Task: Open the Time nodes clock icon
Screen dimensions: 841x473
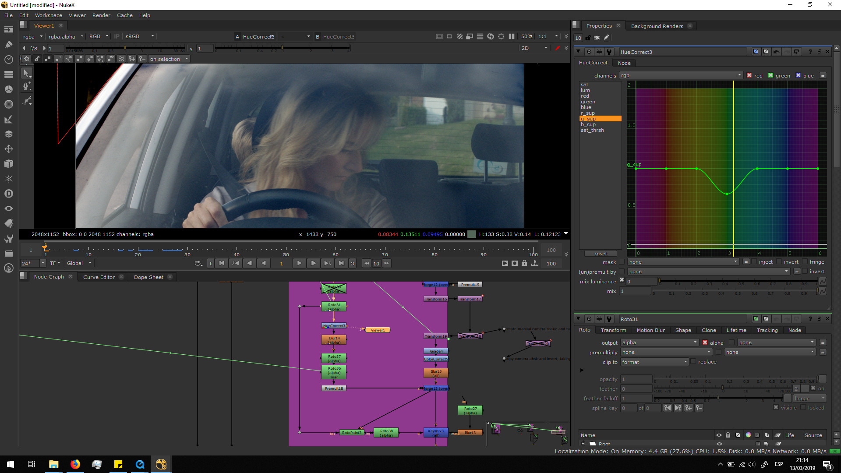Action: [9, 60]
